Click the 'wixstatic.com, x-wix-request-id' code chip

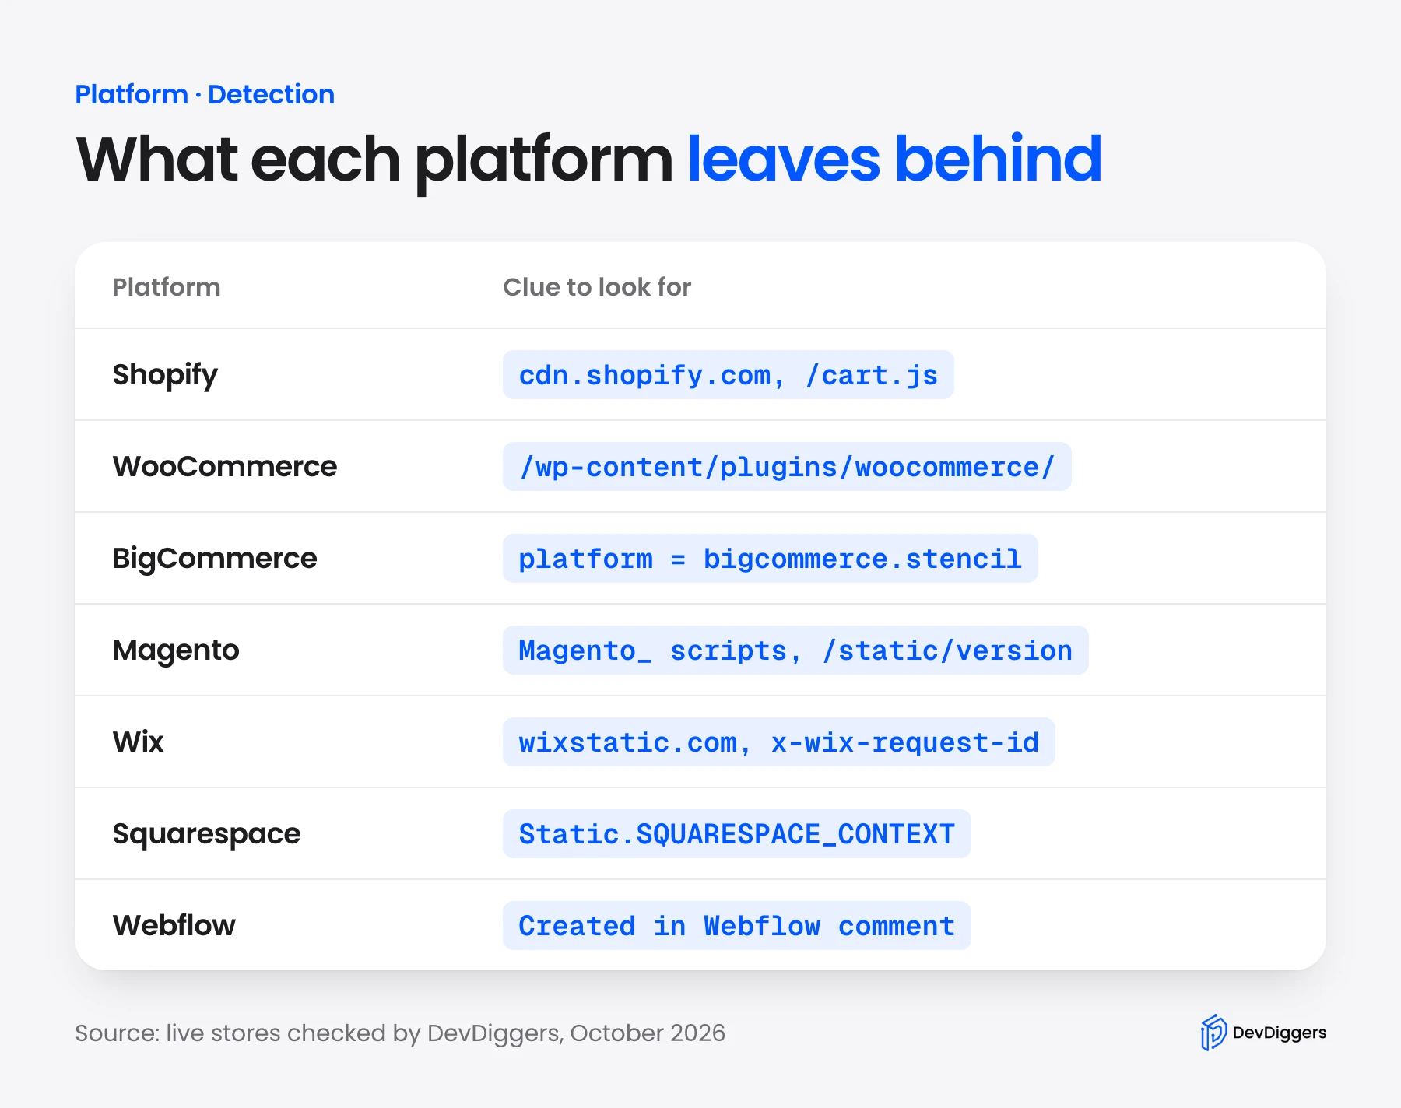coord(779,742)
